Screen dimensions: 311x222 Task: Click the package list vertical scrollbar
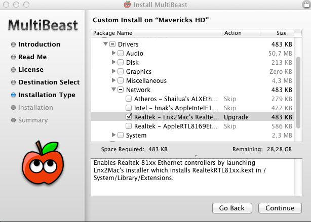pyautogui.click(x=298, y=93)
